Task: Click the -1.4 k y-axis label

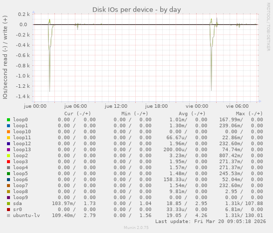Action: [23, 96]
